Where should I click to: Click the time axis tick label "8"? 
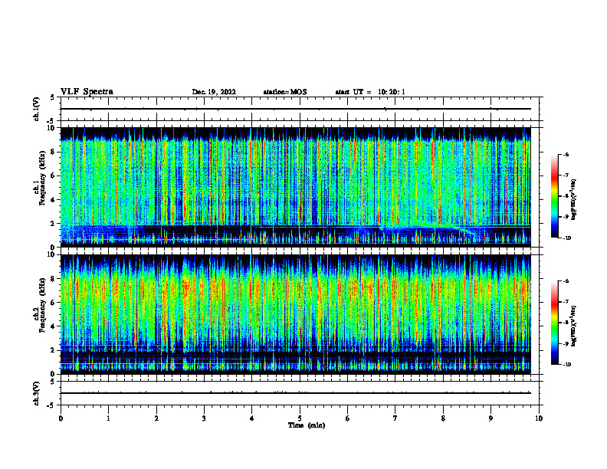[x=443, y=418]
